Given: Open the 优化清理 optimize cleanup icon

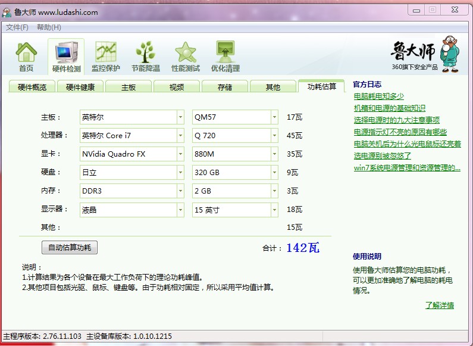Looking at the screenshot, I should pyautogui.click(x=225, y=57).
